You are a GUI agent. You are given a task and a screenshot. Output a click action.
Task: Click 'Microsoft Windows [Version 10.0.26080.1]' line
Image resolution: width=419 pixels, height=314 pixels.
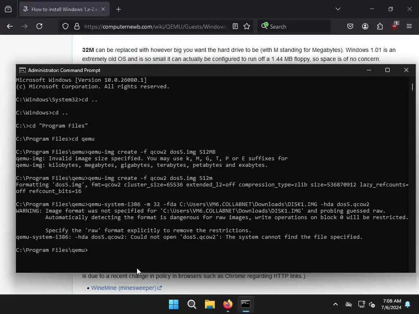[x=81, y=80]
